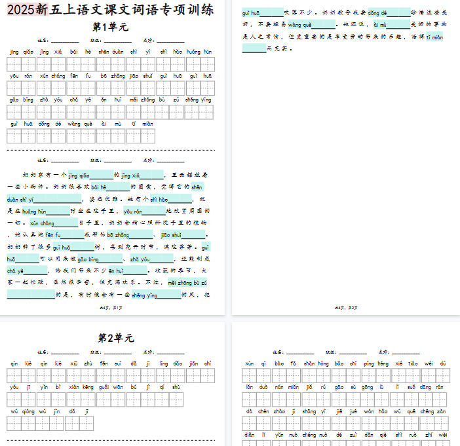Screen dimensions: 460x446
Task: Click 'nán miǎn' pinyin label
Action: tap(286, 387)
